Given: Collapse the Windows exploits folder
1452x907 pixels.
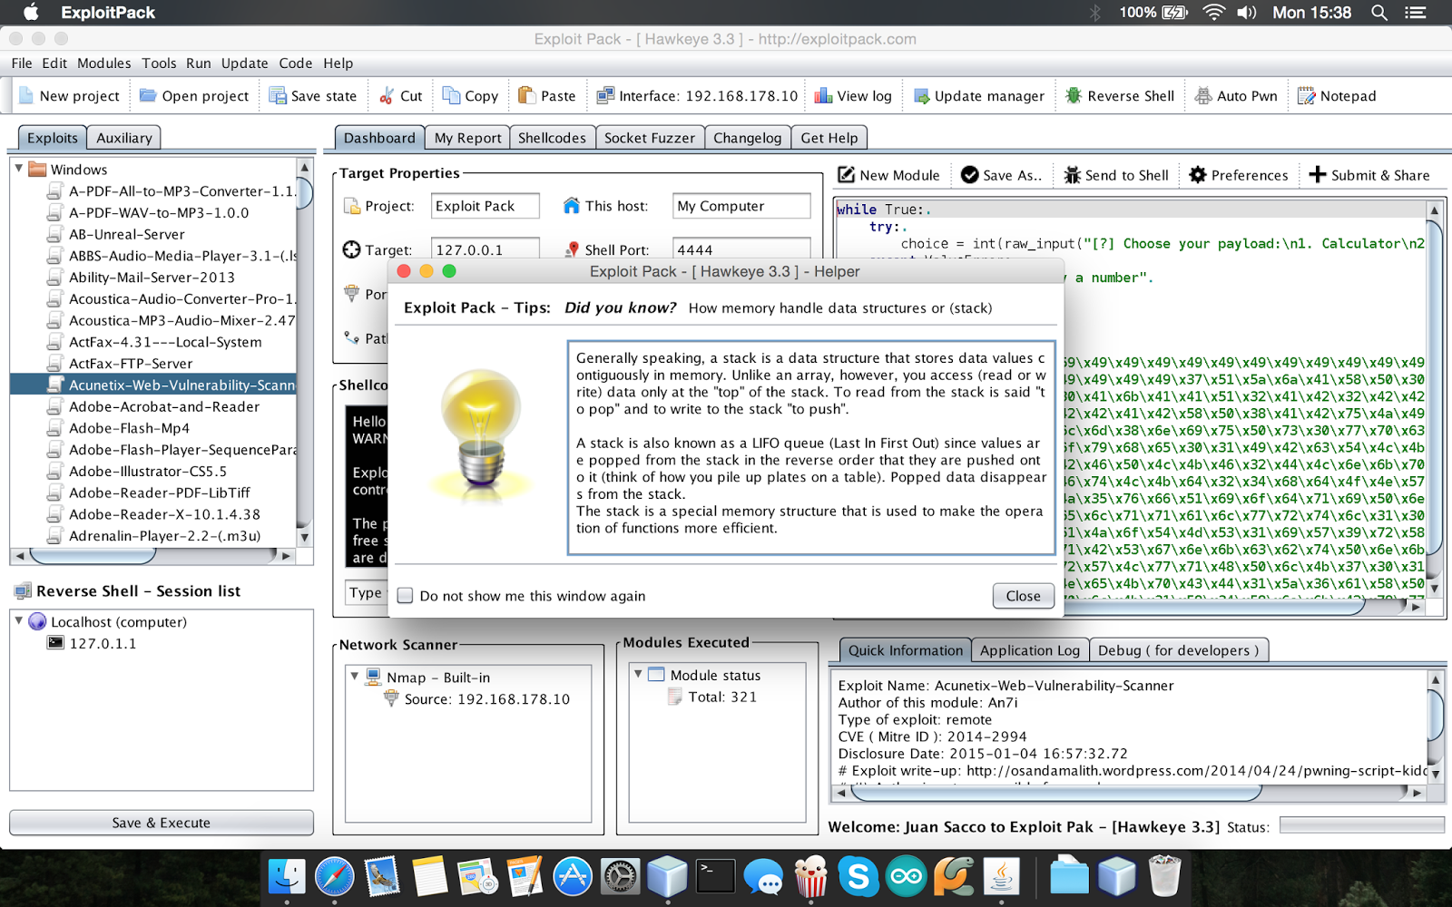Looking at the screenshot, I should pos(18,169).
